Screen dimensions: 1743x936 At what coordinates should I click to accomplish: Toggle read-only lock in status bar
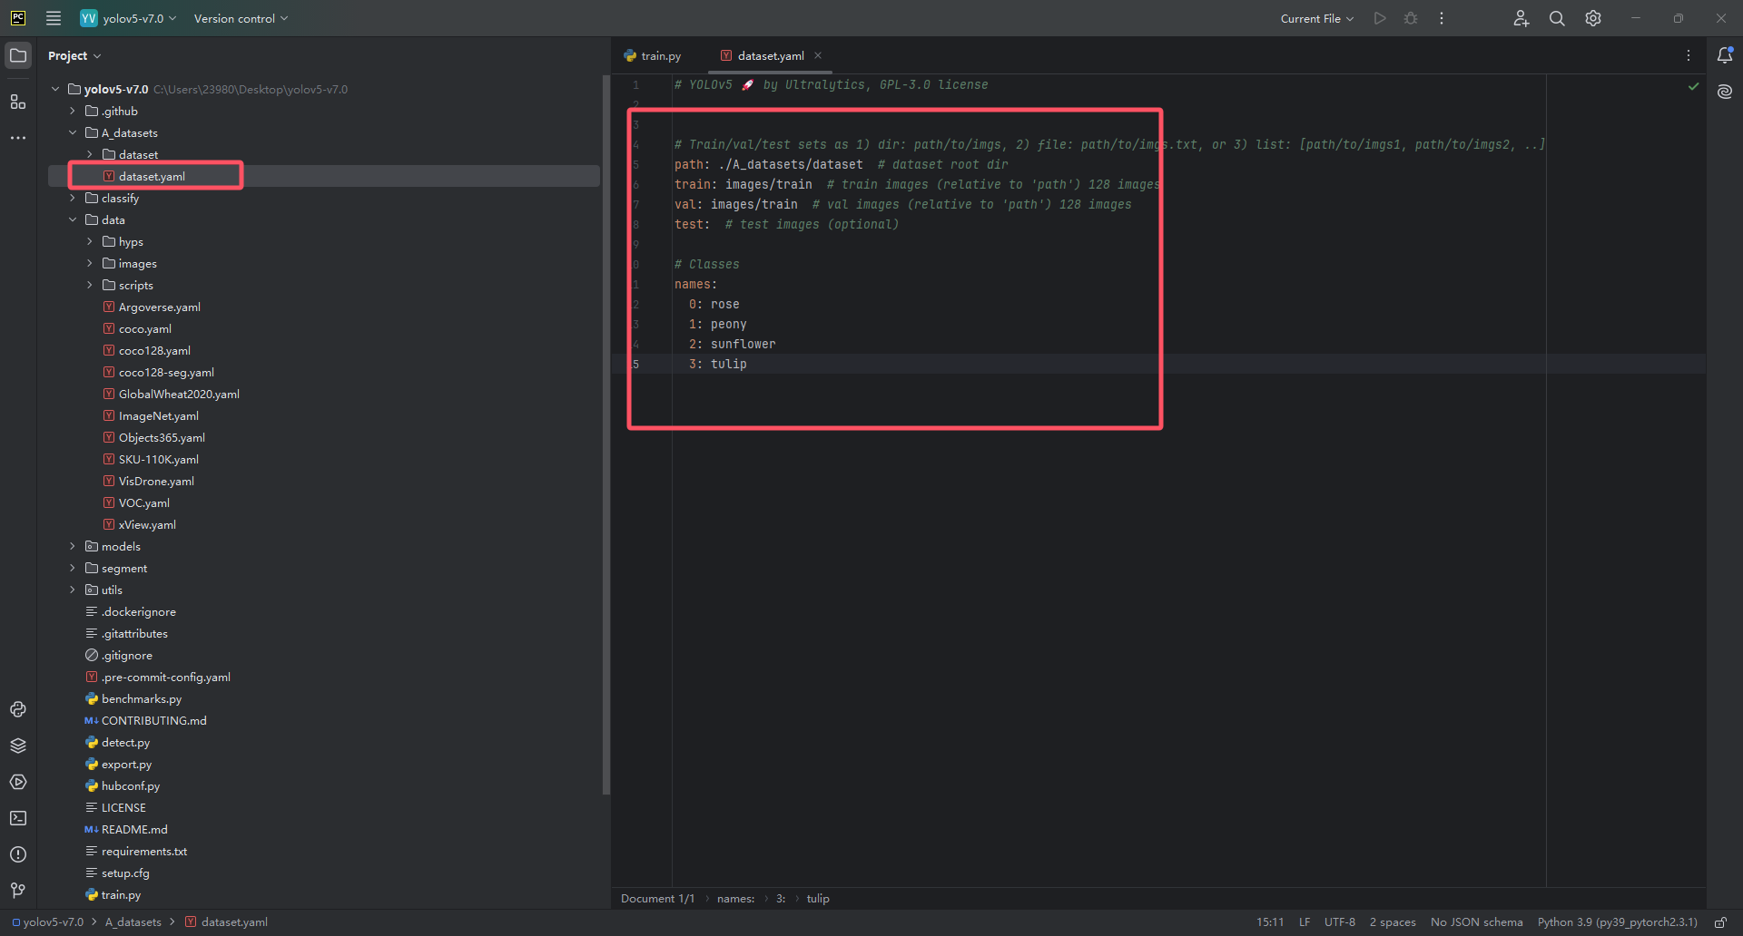click(x=1720, y=922)
